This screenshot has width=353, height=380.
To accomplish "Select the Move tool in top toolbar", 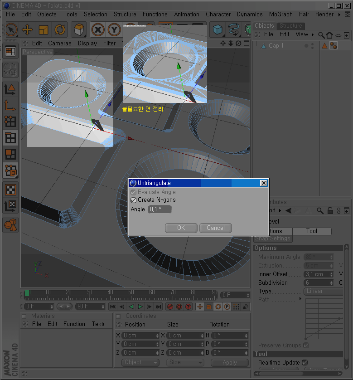I will point(27,30).
